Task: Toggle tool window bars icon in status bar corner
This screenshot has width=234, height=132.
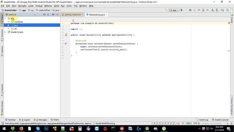Action: point(3,124)
